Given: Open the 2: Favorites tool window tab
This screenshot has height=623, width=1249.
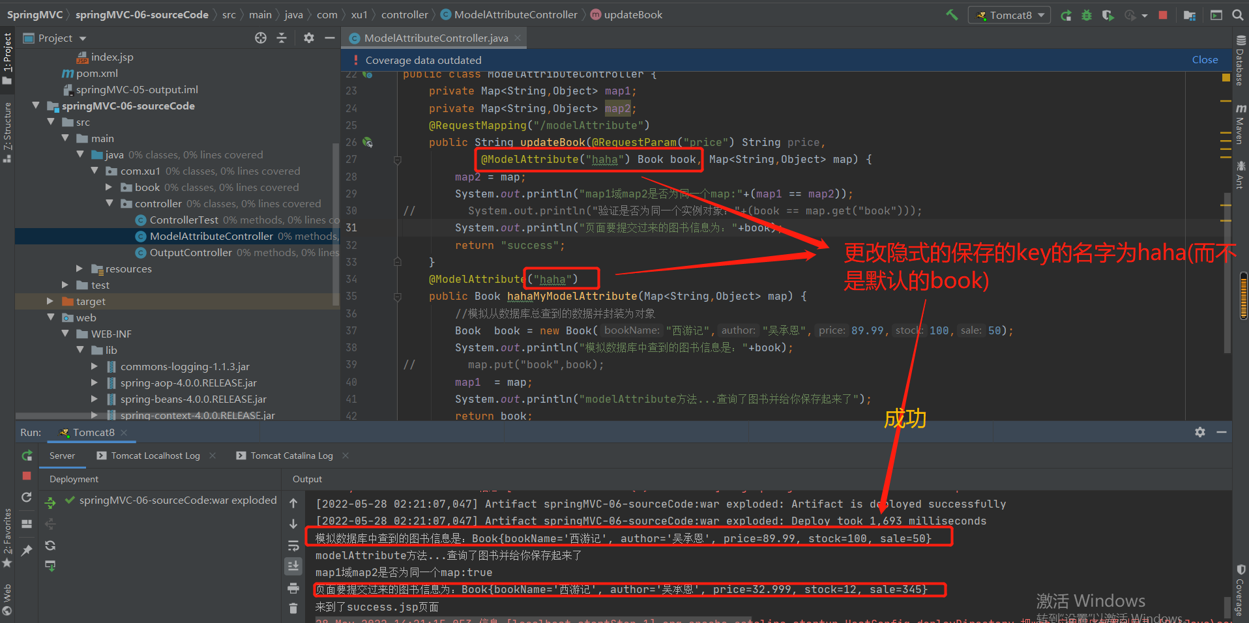Looking at the screenshot, I should coord(7,538).
